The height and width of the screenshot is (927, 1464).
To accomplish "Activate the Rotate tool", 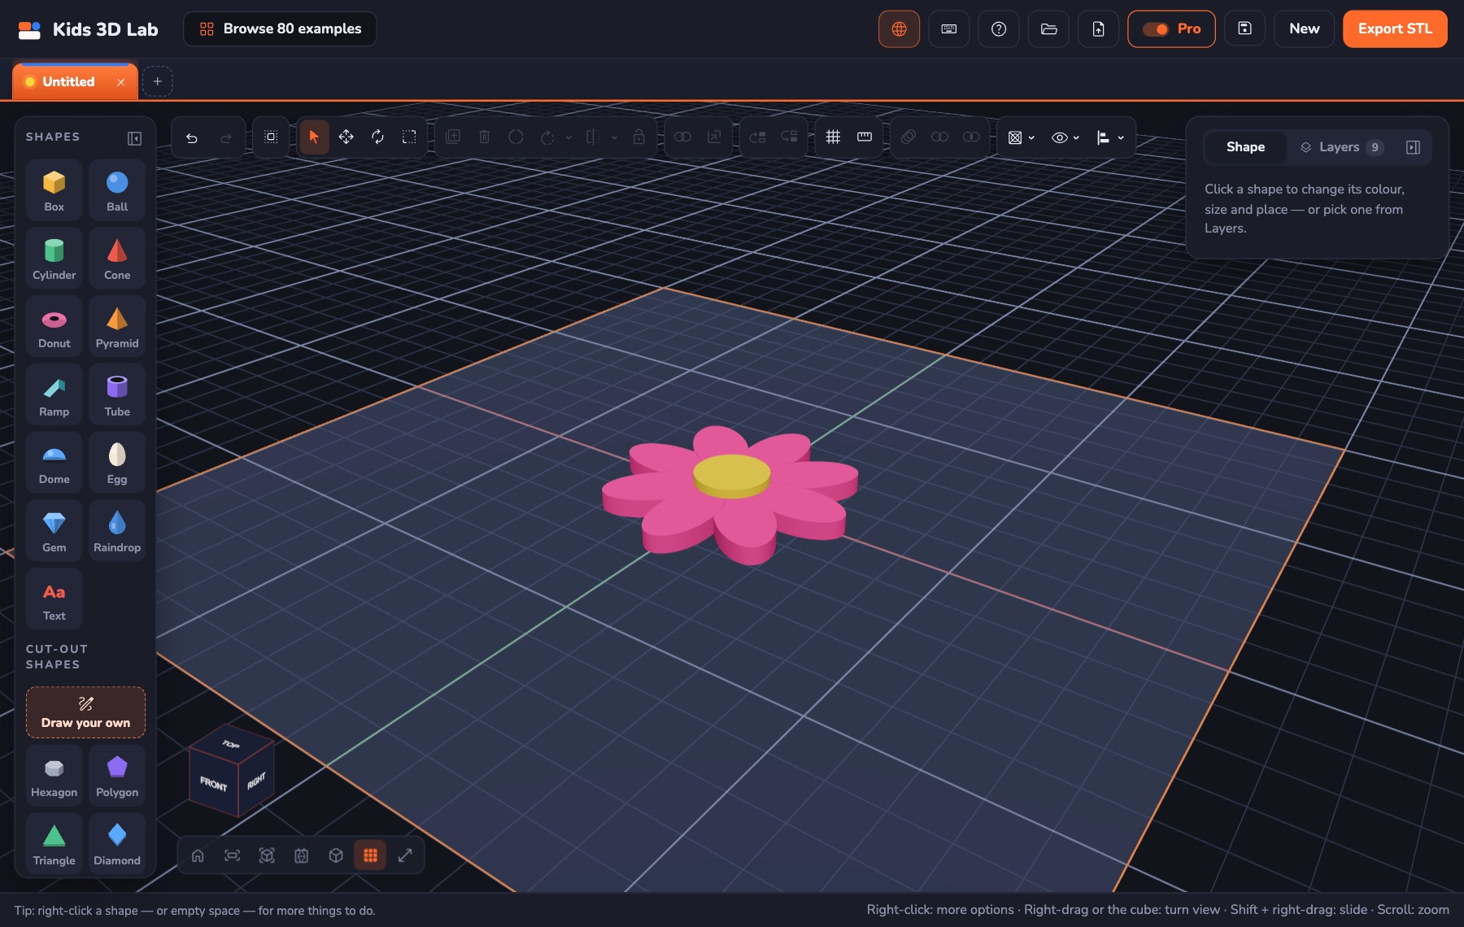I will [377, 137].
